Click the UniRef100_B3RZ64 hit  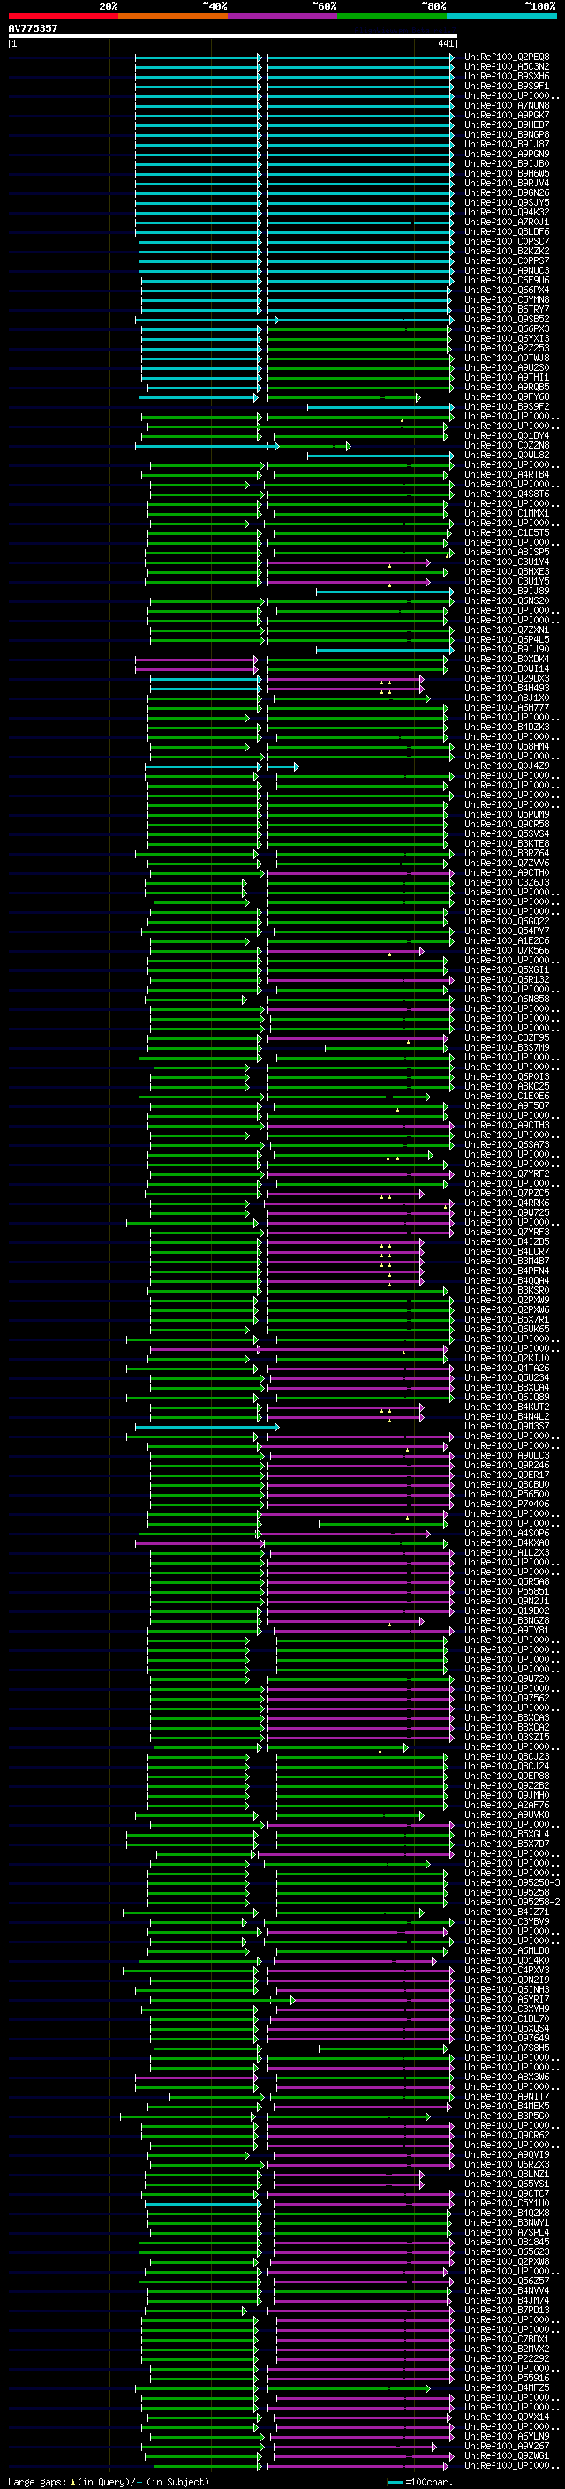pos(506,853)
